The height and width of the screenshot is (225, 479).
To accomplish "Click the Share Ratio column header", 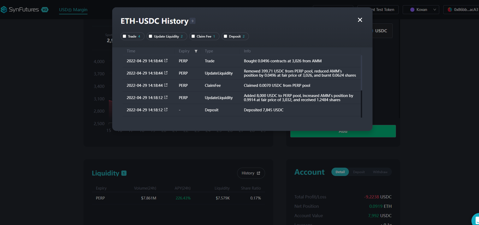I will tap(251, 188).
